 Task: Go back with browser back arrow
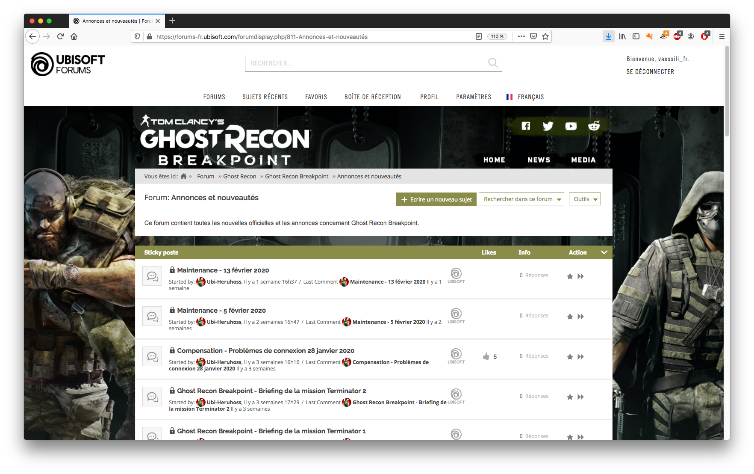coord(32,36)
